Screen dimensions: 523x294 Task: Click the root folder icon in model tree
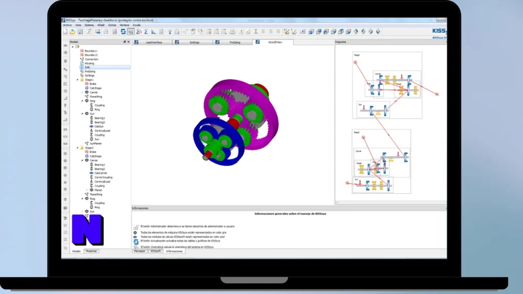[78, 46]
